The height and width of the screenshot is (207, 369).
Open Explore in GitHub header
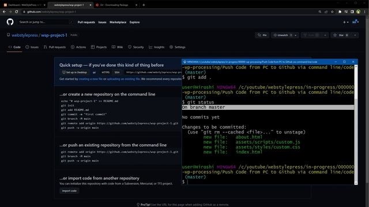click(x=134, y=22)
